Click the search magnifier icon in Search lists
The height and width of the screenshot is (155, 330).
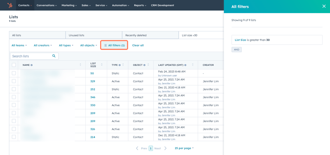pyautogui.click(x=54, y=56)
